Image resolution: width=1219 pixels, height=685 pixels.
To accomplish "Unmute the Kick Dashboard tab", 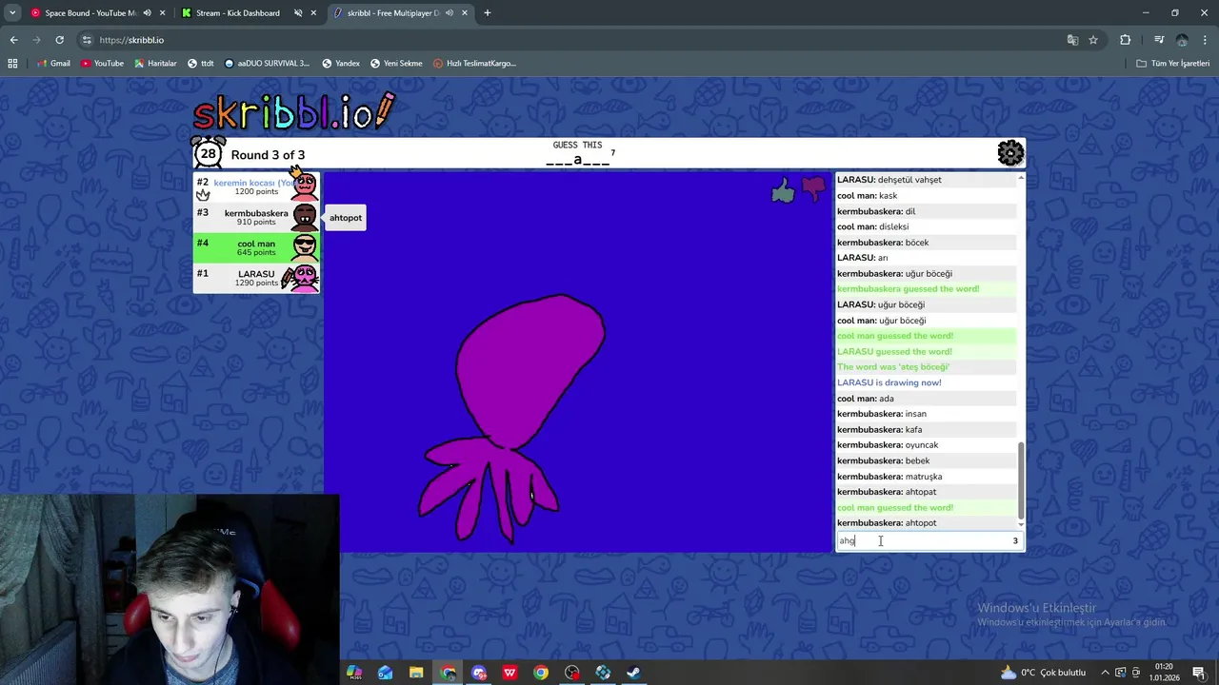I will click(x=298, y=13).
